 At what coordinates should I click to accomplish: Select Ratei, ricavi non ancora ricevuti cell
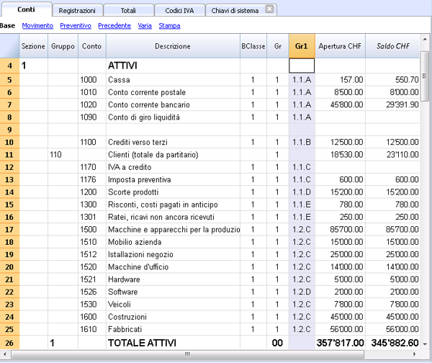[173, 217]
